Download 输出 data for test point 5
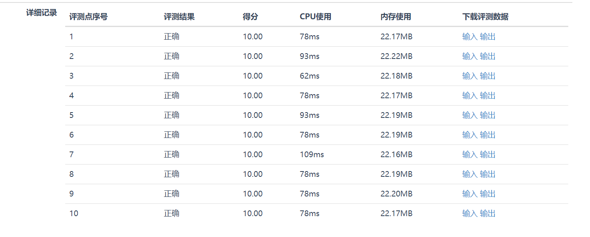Viewport: 590px width, 237px height. (487, 115)
